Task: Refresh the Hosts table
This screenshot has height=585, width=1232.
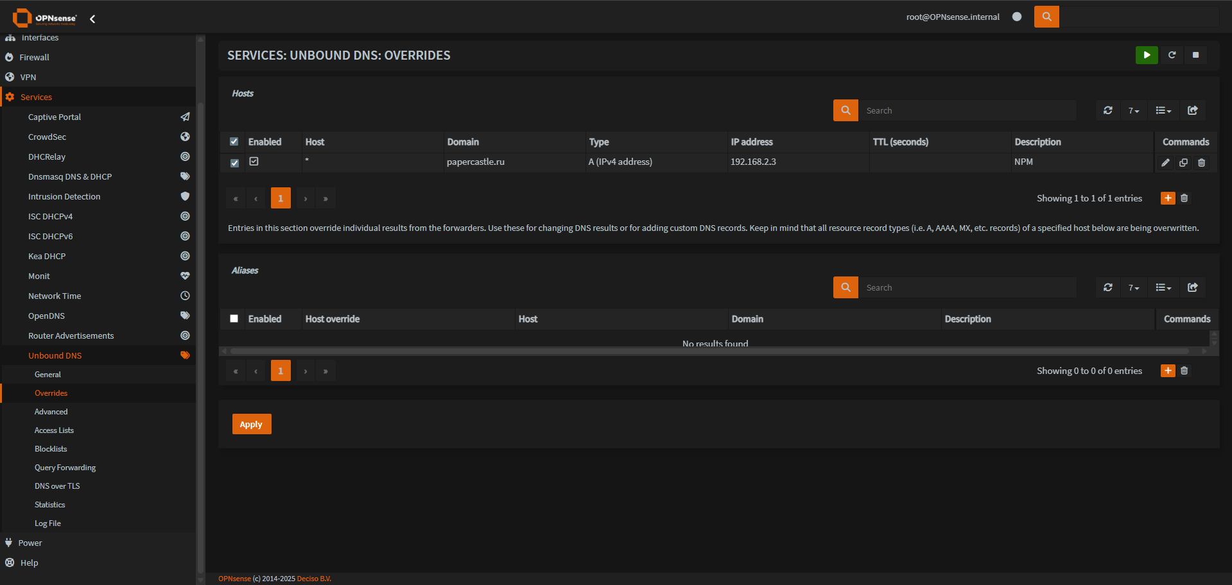Action: [x=1107, y=110]
